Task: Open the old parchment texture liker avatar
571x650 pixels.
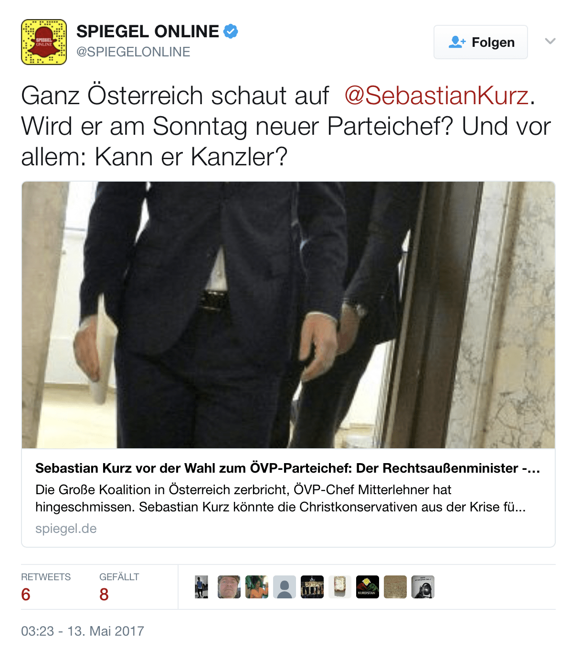Action: point(395,587)
